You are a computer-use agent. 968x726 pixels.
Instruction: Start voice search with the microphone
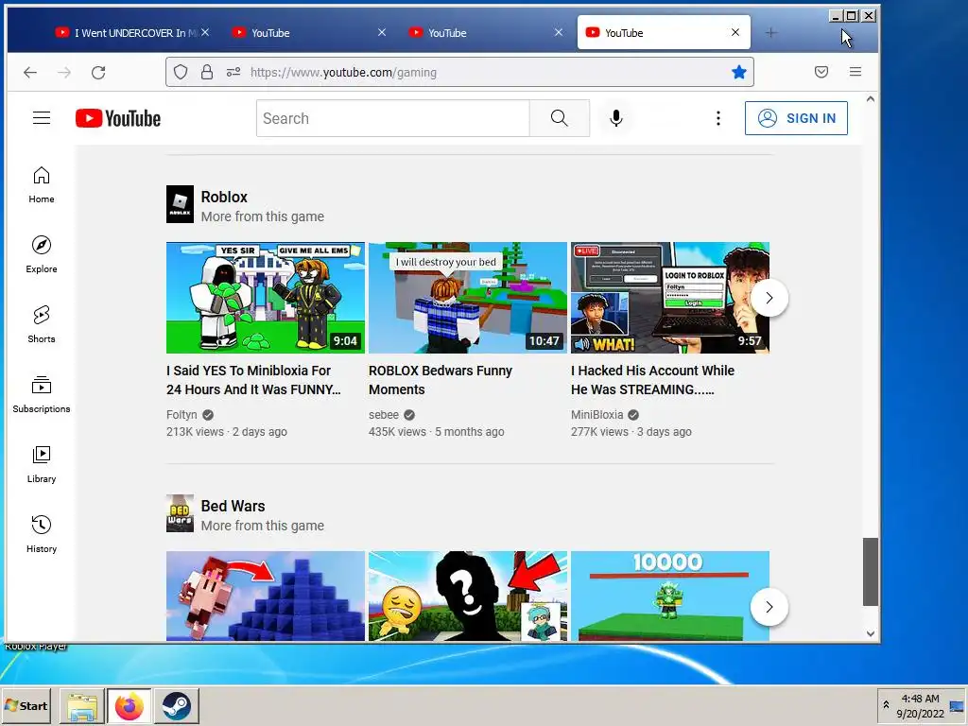coord(615,118)
